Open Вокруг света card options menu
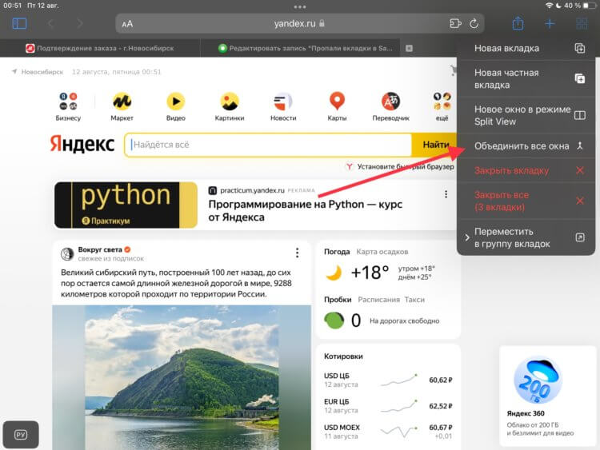Screen dimensions: 600x450 pyautogui.click(x=298, y=253)
